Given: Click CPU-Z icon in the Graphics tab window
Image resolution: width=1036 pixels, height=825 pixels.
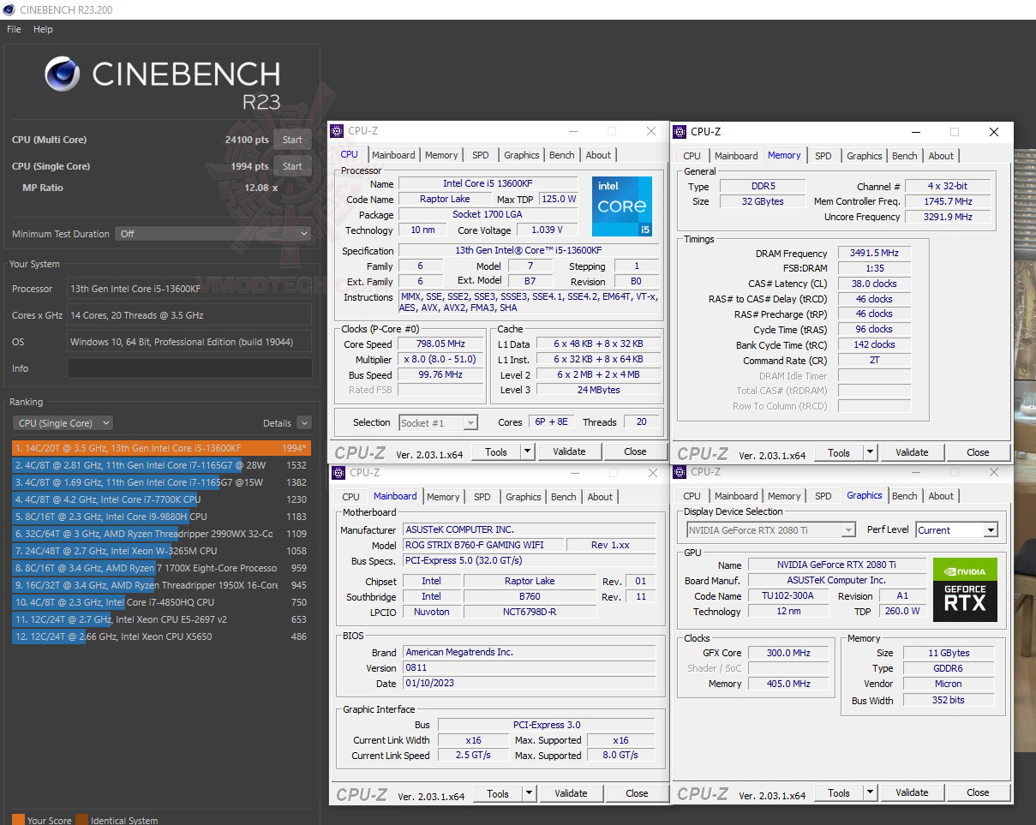Looking at the screenshot, I should pos(680,472).
